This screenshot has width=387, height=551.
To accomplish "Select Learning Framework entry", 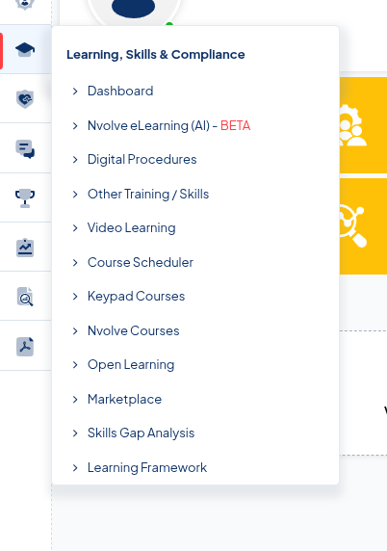I will click(x=147, y=467).
